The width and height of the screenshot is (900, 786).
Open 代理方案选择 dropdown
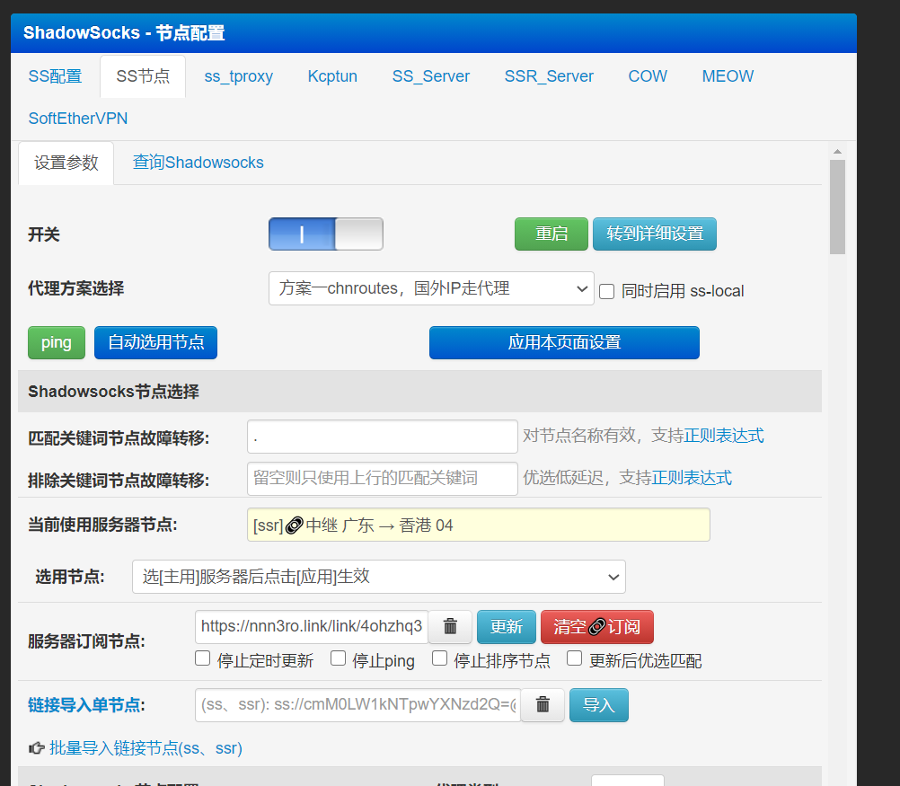(x=431, y=288)
